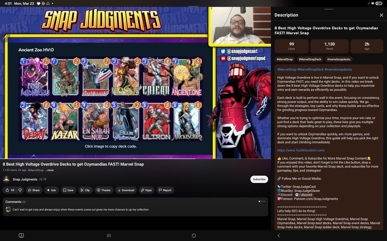Screen dimensions: 387x241
Task: Like the video with thumbs up
Action: [x=10, y=190]
